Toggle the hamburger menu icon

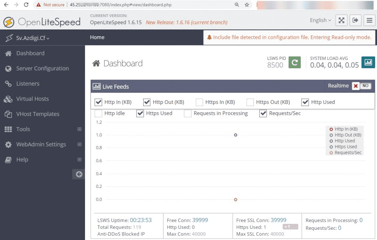tap(370, 20)
